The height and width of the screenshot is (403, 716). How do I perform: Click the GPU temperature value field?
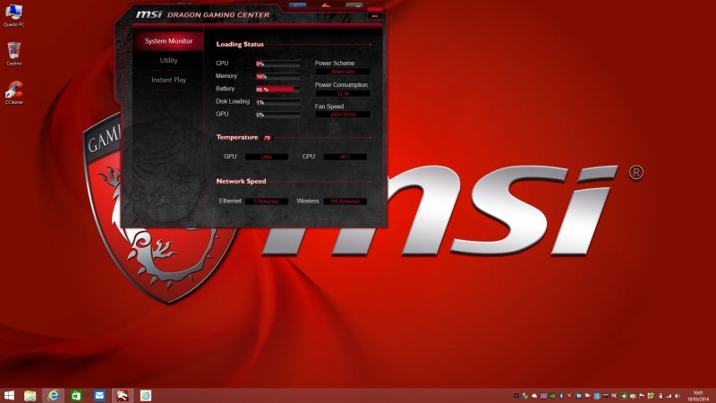tap(266, 157)
